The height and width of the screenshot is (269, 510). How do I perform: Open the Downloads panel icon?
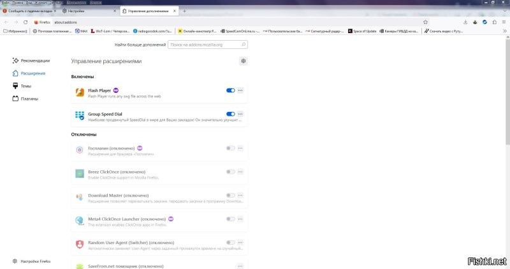[465, 22]
